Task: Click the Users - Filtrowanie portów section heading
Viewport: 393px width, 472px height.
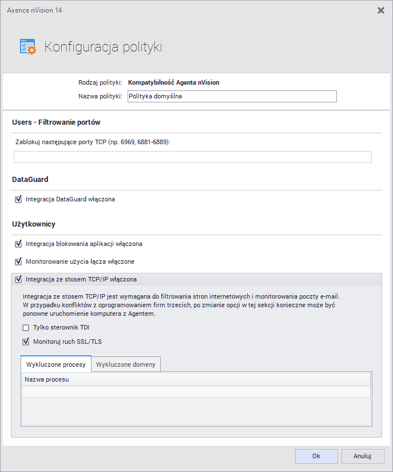Action: click(56, 122)
